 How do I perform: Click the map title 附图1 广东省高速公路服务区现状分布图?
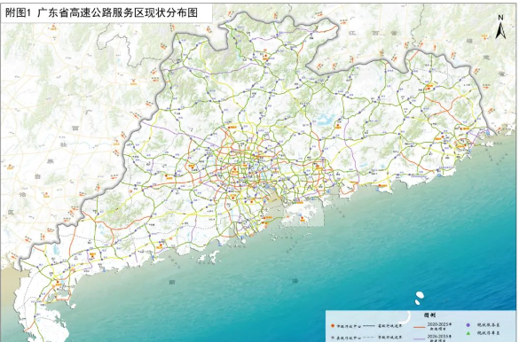tap(101, 13)
